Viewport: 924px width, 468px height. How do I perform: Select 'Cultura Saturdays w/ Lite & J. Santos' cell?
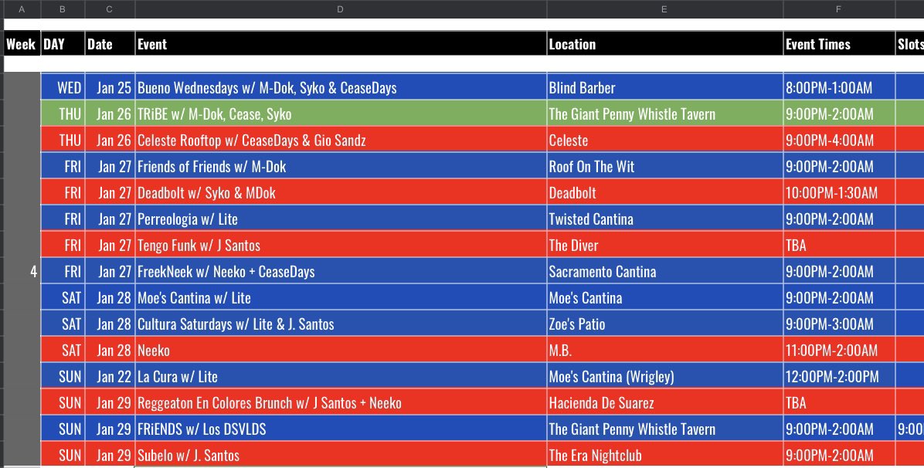tap(341, 324)
